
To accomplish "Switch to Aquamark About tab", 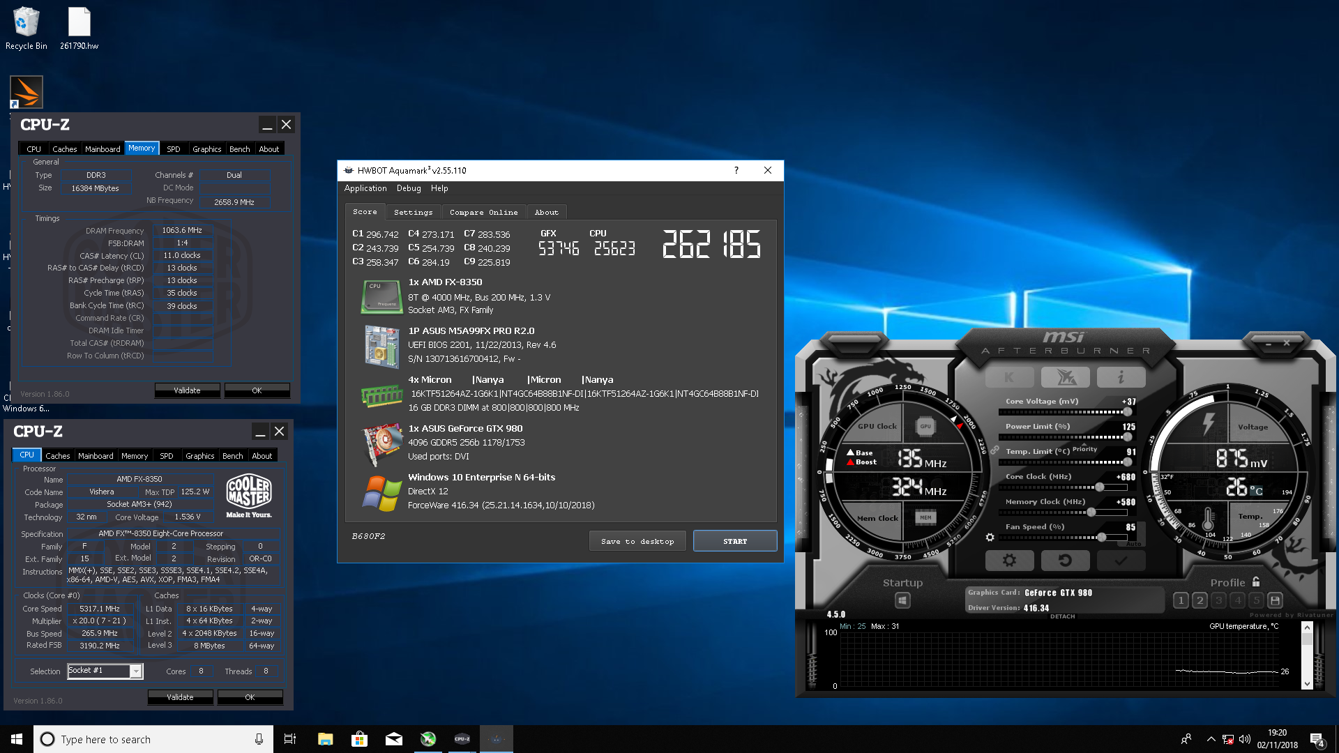I will point(547,212).
